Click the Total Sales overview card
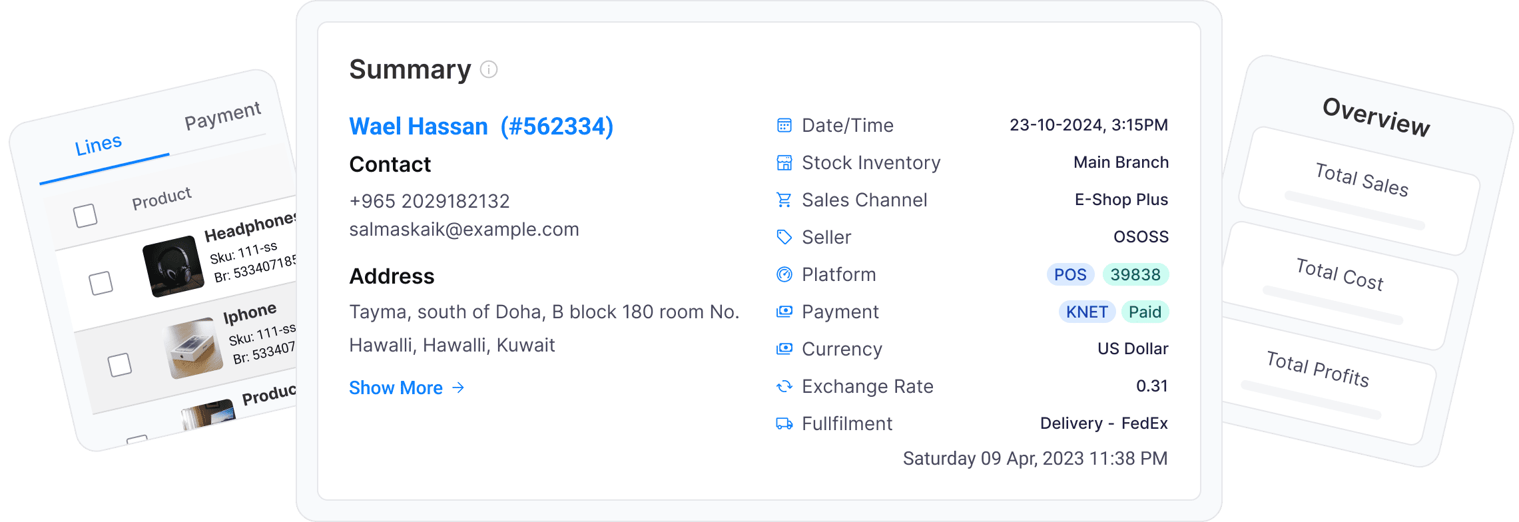1519x522 pixels. [1360, 189]
